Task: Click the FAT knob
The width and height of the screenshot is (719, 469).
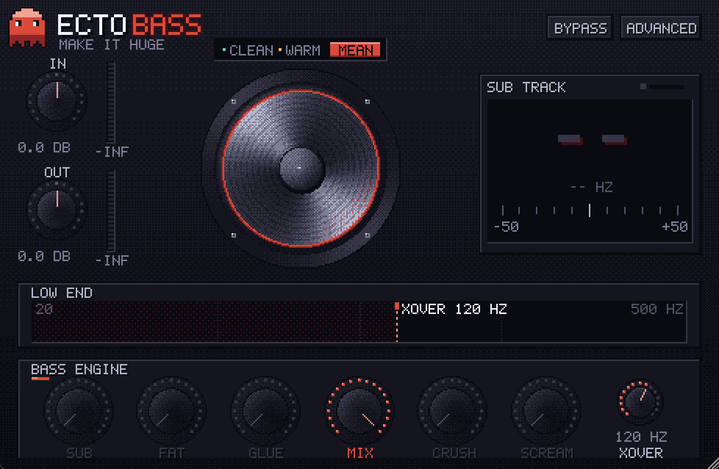Action: pos(172,411)
